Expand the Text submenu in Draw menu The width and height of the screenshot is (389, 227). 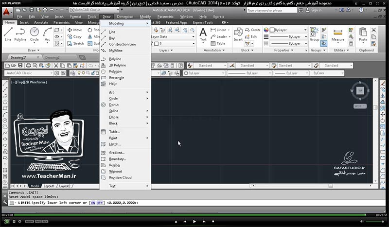[x=125, y=186]
